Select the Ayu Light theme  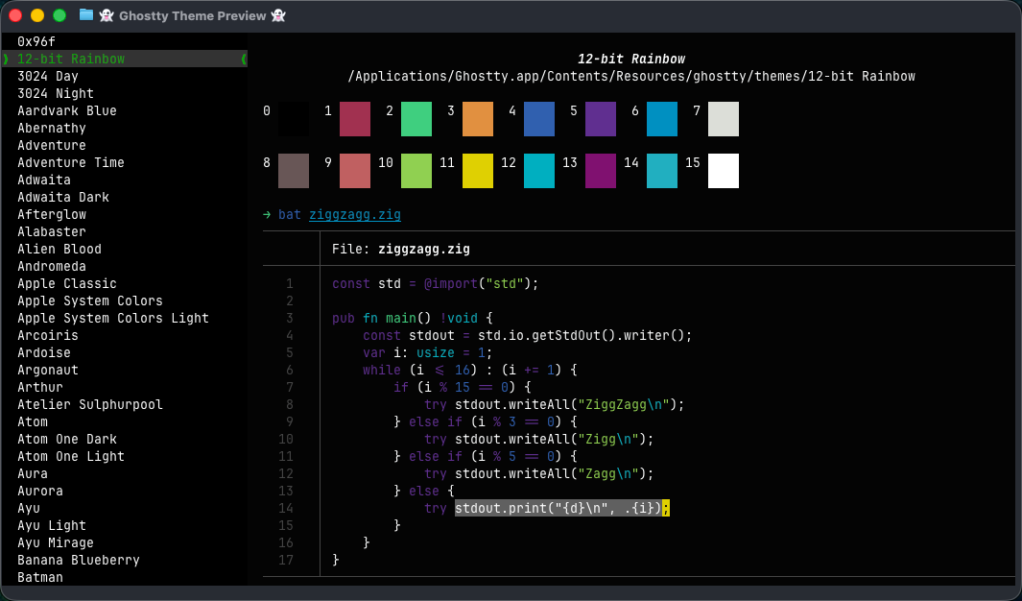52,525
